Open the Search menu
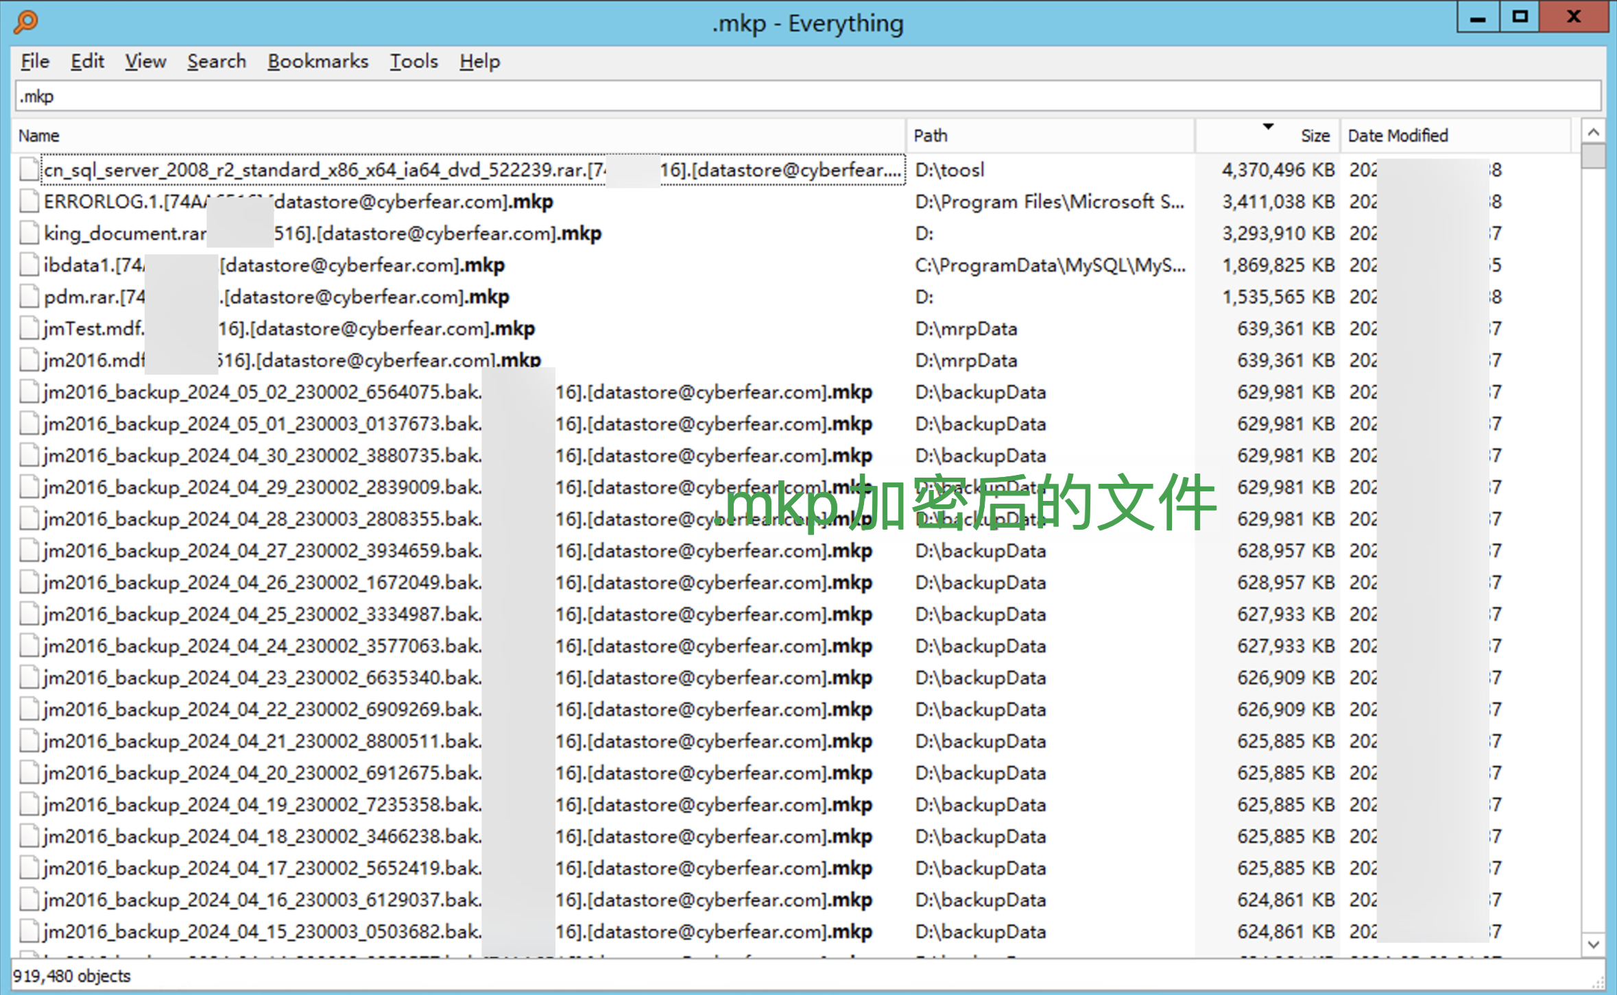This screenshot has width=1617, height=995. pyautogui.click(x=217, y=62)
